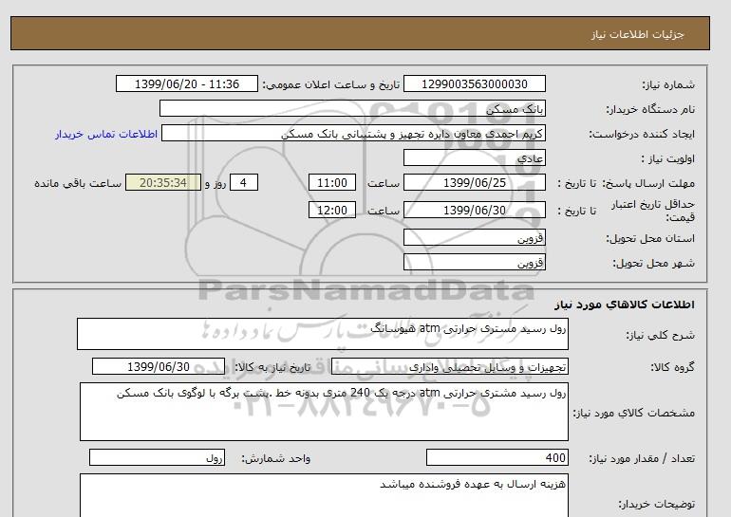The width and height of the screenshot is (731, 517).
Task: Select the گروه کالا field
Action: (449, 367)
